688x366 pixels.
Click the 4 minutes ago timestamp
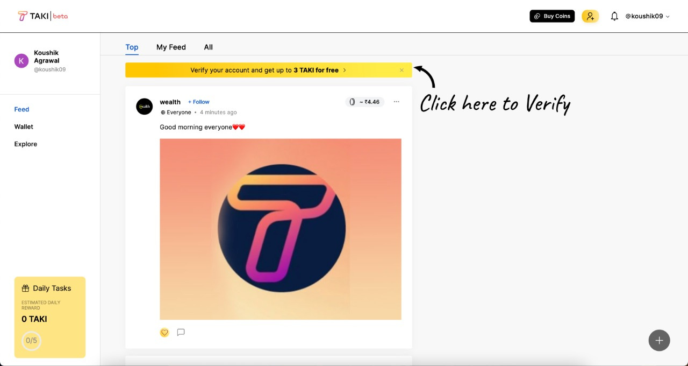[x=218, y=112]
